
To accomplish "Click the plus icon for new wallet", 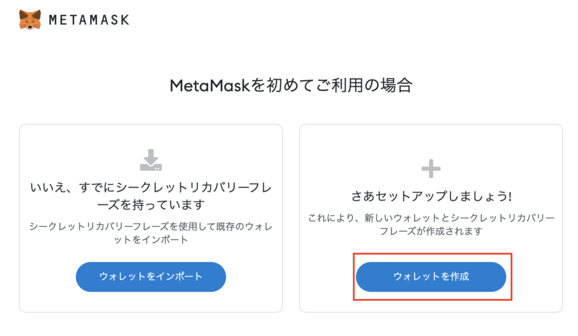I will (431, 169).
